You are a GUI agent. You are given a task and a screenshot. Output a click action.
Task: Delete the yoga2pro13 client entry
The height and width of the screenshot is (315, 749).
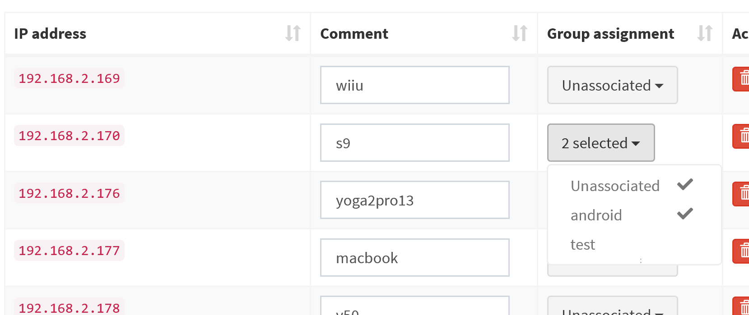[x=743, y=194]
